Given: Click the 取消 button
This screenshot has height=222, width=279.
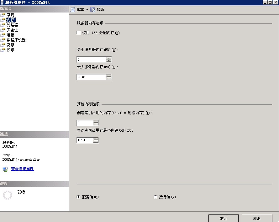Looking at the screenshot, I should (x=257, y=218).
